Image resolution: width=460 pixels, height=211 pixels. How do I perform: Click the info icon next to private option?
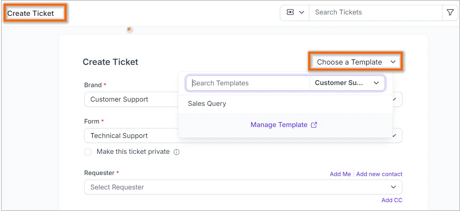177,152
